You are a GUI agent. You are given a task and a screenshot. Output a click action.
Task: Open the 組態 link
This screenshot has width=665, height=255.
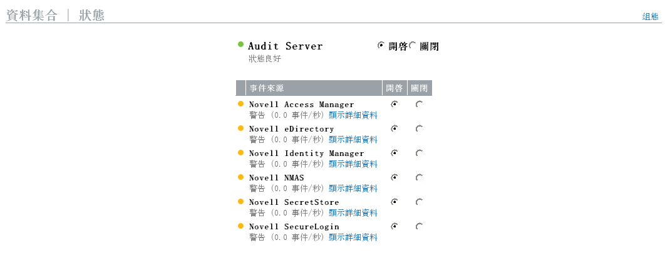pyautogui.click(x=650, y=17)
